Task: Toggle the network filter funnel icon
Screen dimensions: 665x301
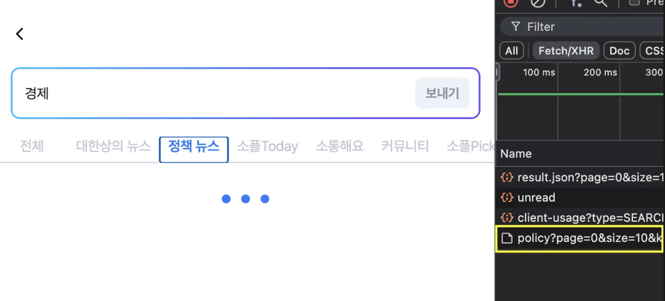Action: (x=575, y=3)
